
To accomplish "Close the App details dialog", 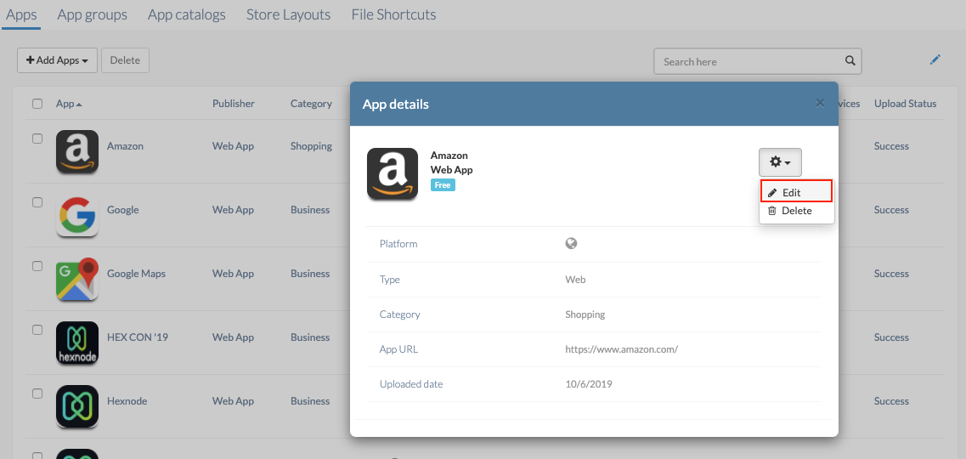I will click(x=820, y=103).
